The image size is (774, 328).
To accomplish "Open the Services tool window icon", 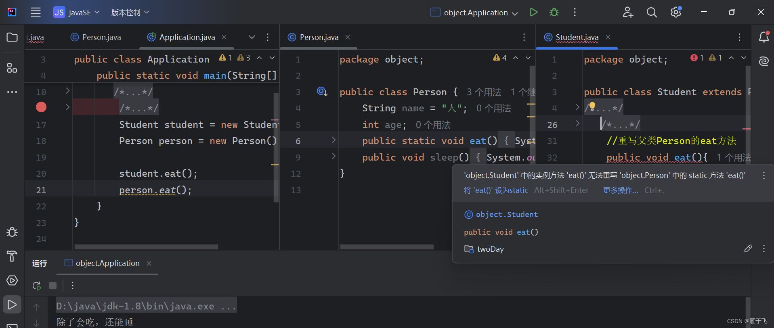I will pyautogui.click(x=12, y=280).
